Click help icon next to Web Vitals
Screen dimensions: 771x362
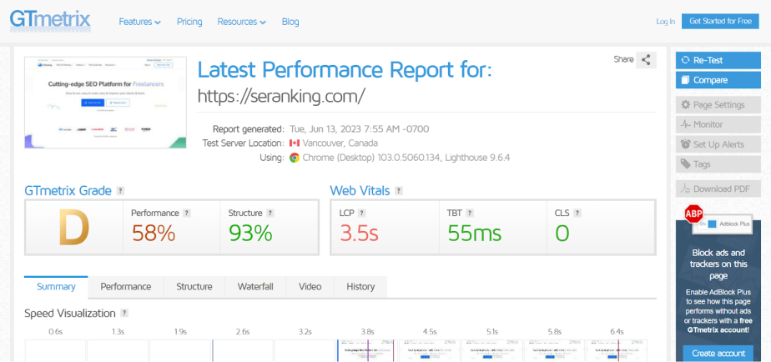coord(399,191)
